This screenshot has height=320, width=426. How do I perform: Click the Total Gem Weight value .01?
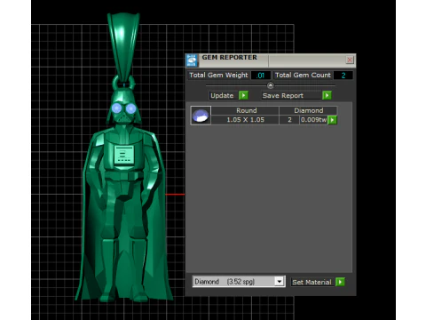[x=260, y=76]
